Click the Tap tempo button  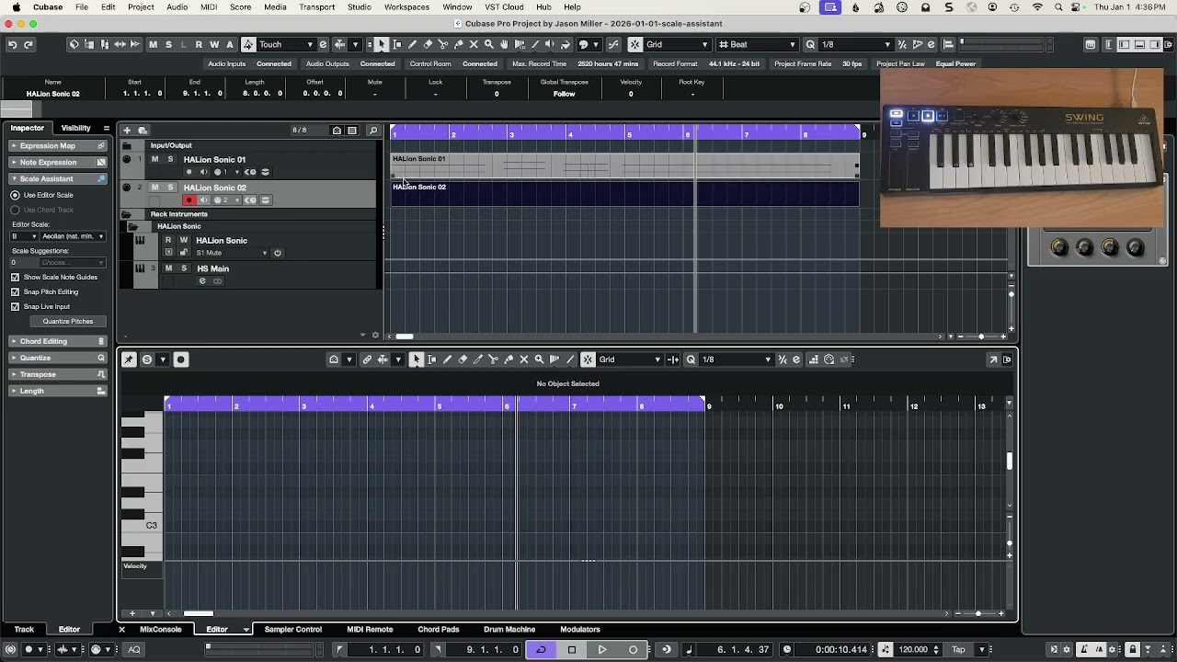point(958,650)
